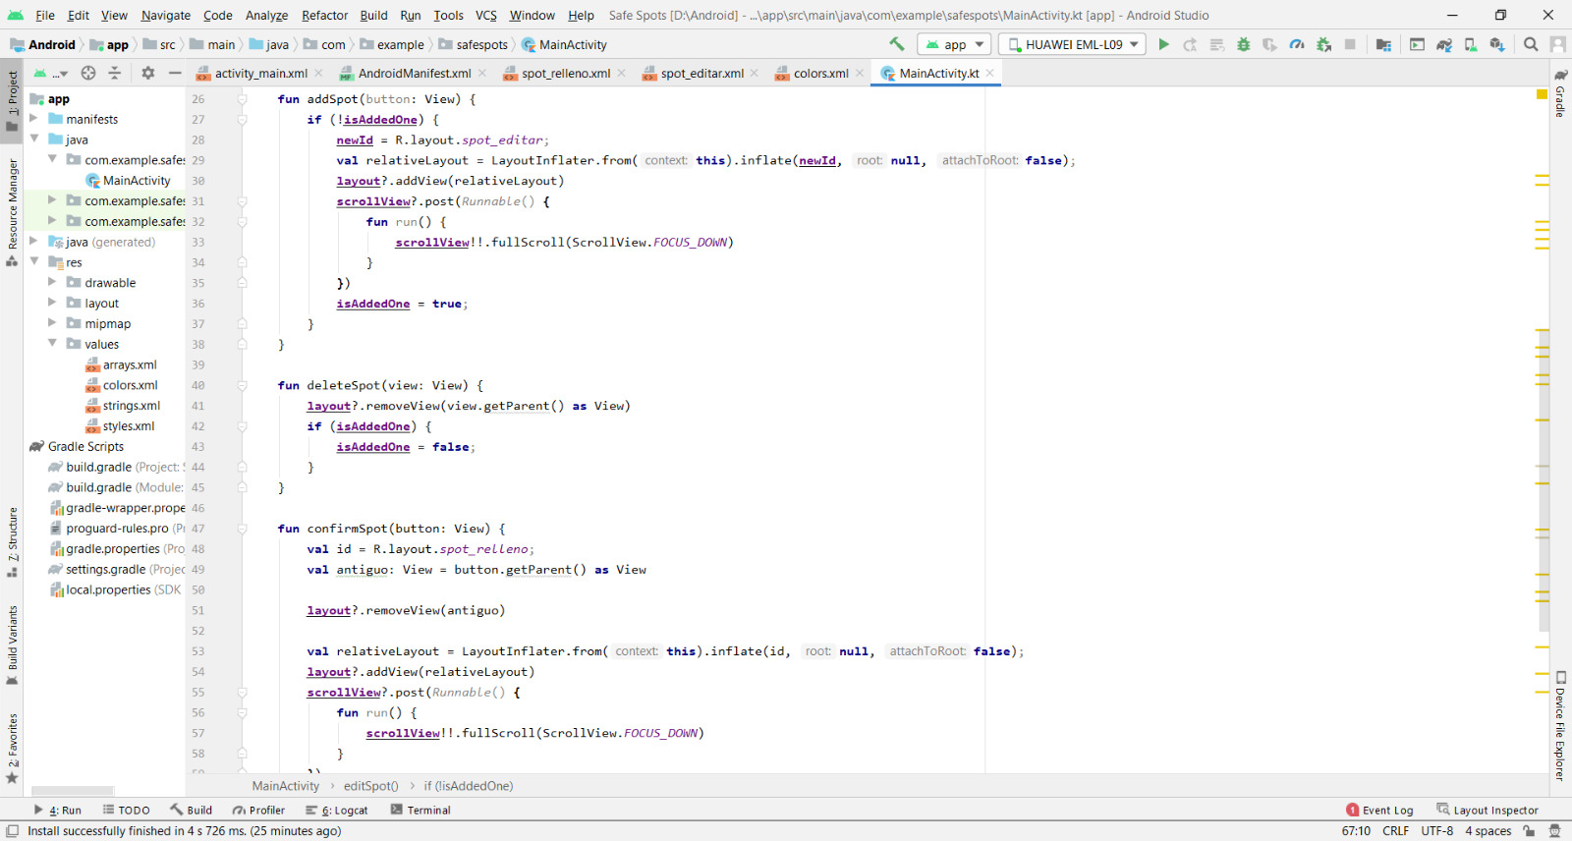Click the Stop square icon
Viewport: 1572px width, 841px height.
[x=1350, y=44]
